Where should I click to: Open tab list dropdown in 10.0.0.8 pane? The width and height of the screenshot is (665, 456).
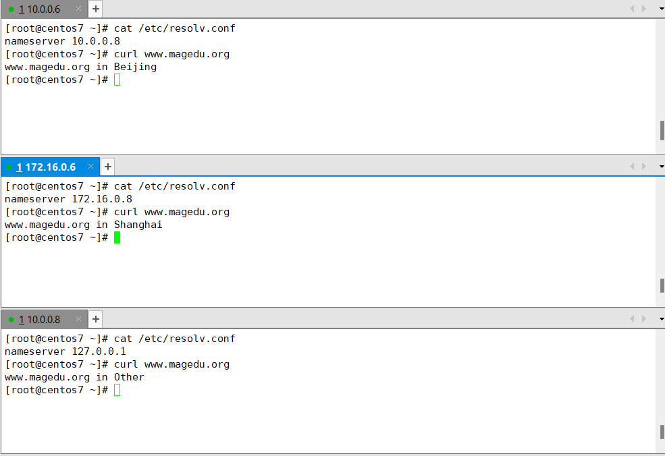[x=662, y=319]
